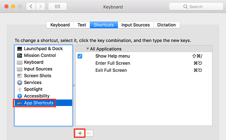Choose the Input Sources sidebar icon
Viewport: 226px width, 140px height.
point(20,69)
